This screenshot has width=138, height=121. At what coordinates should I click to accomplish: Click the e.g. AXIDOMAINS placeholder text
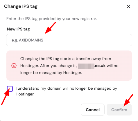pyautogui.click(x=27, y=40)
